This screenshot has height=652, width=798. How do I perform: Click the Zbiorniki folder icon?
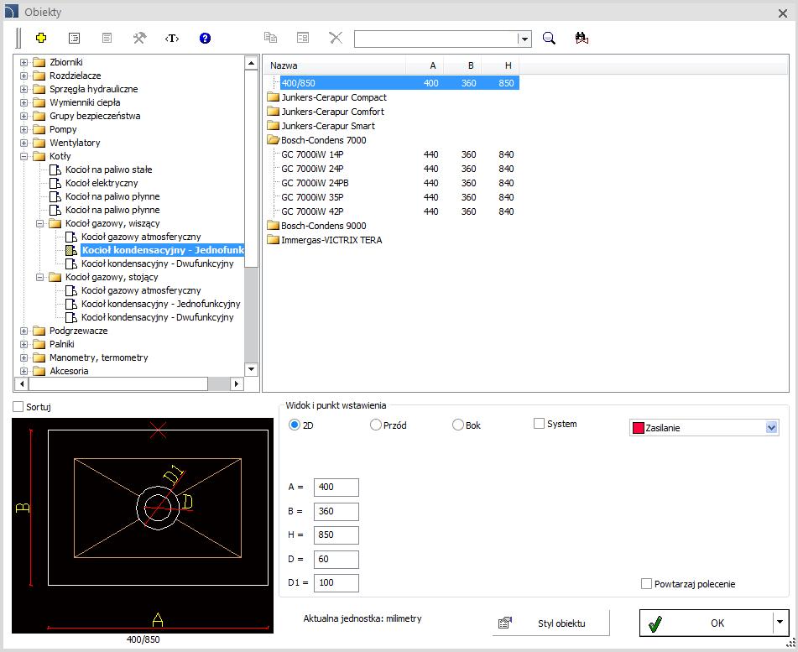[39, 62]
